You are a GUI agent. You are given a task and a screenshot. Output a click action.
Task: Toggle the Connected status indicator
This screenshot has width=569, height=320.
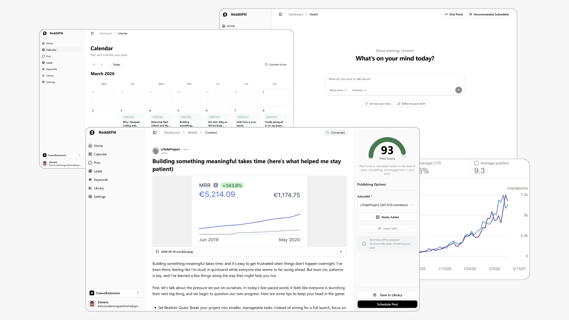(x=335, y=132)
